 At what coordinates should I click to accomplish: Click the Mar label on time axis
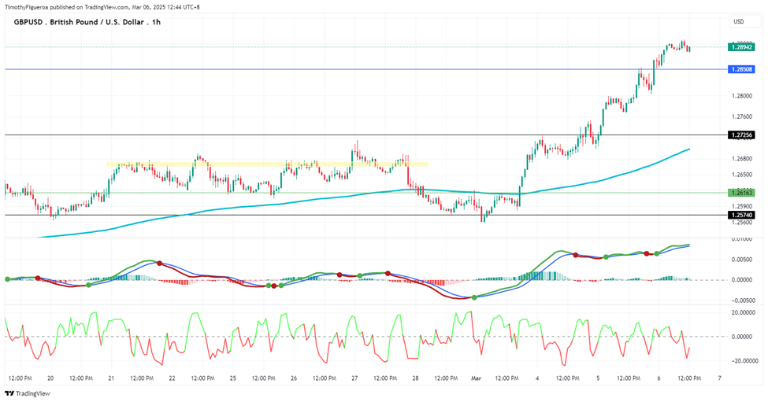476,378
